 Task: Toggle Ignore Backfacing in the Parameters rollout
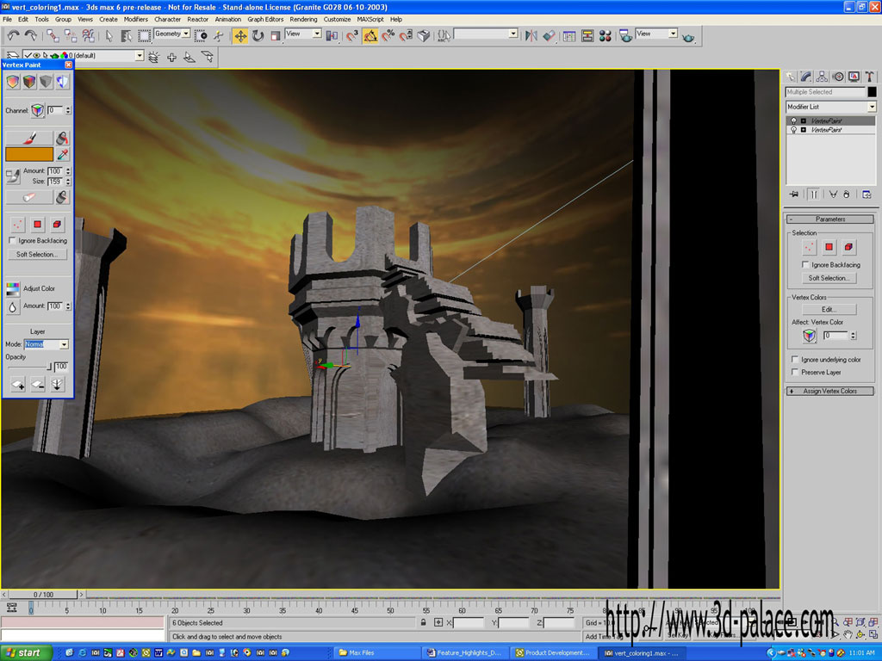(x=805, y=265)
